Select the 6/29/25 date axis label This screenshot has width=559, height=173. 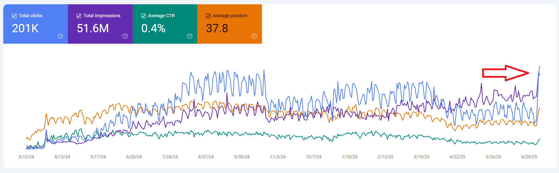pos(529,157)
